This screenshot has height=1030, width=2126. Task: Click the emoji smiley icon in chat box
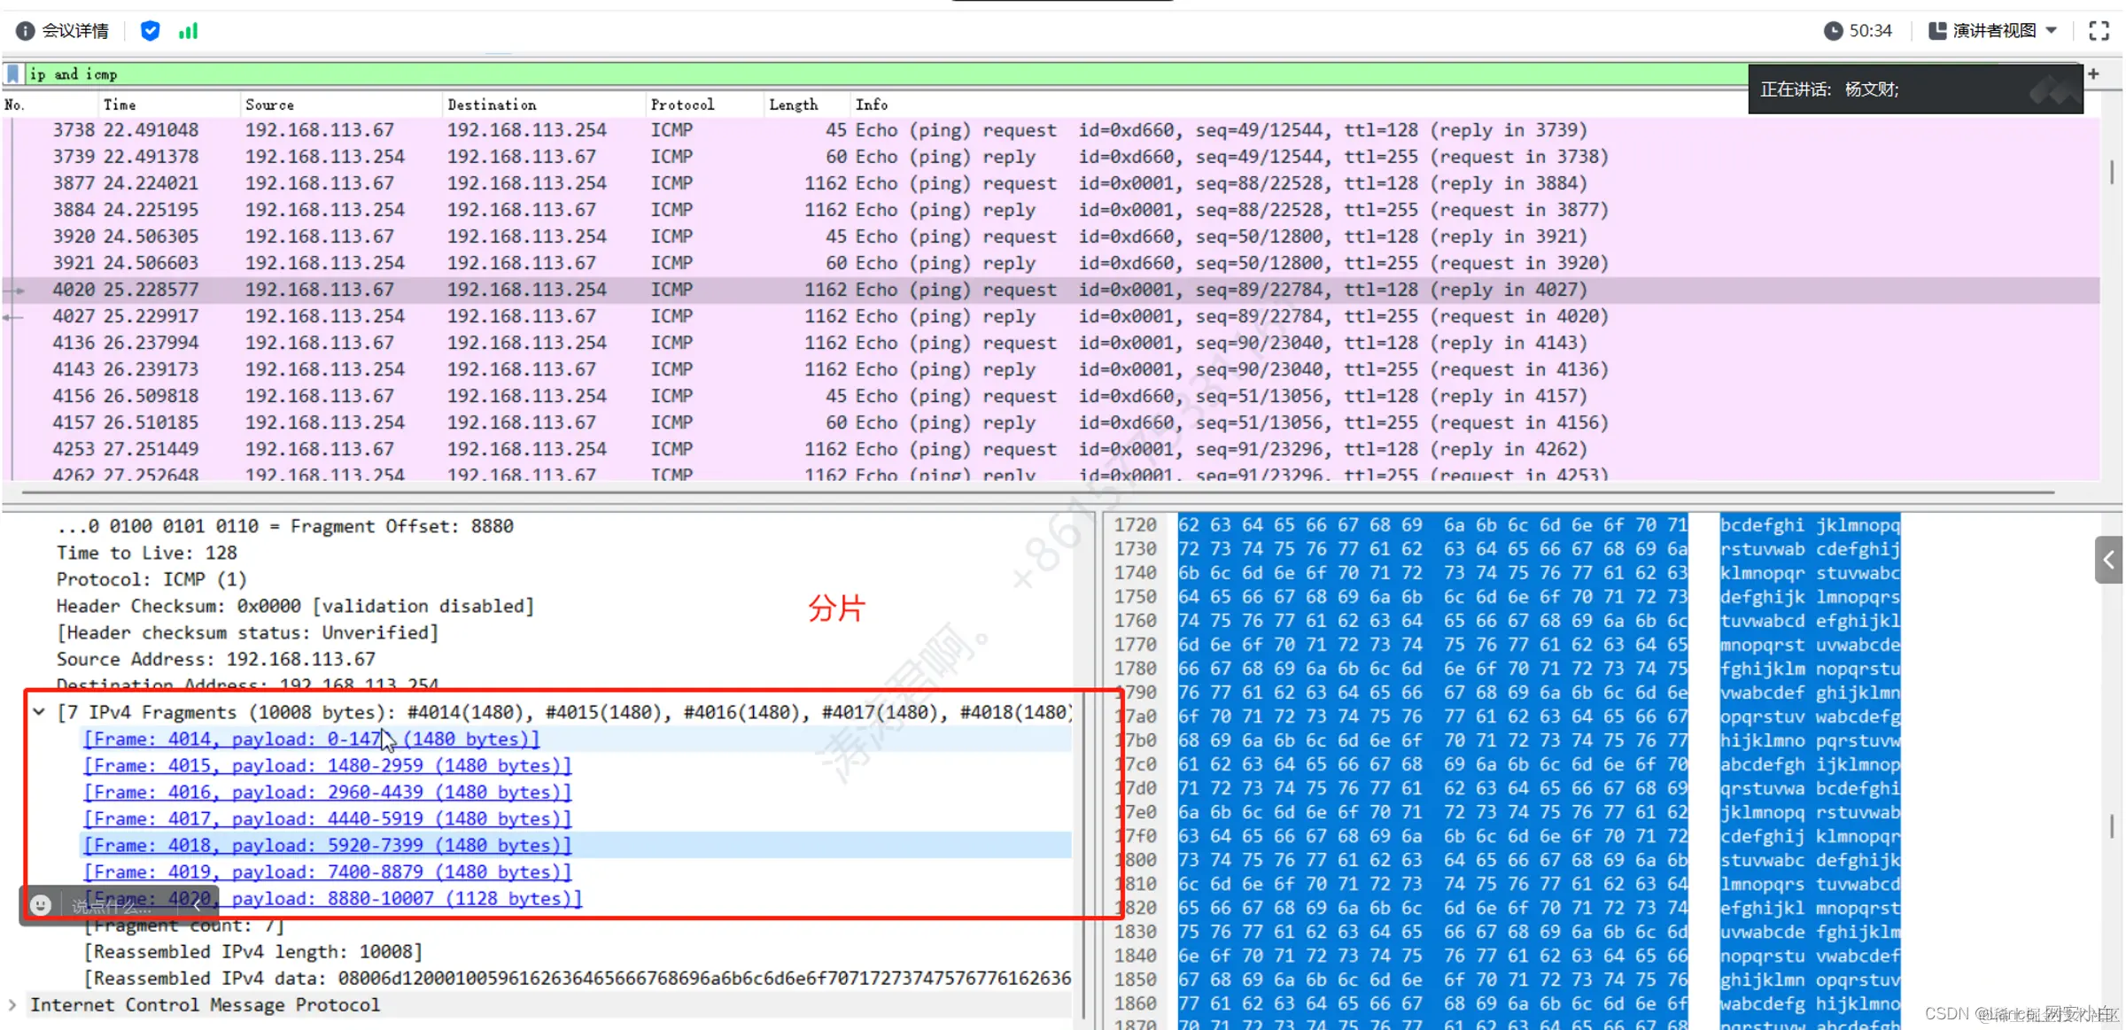point(40,905)
